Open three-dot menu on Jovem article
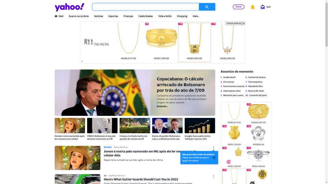The height and width of the screenshot is (184, 328). pyautogui.click(x=213, y=148)
